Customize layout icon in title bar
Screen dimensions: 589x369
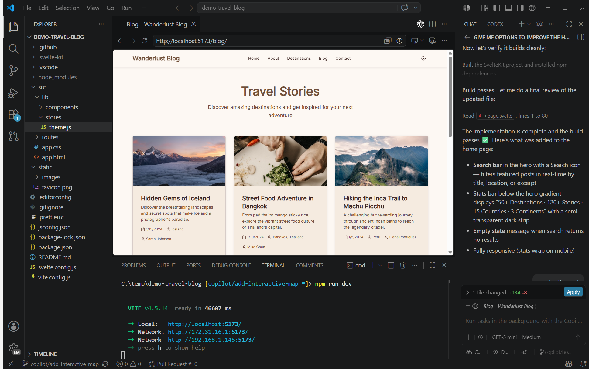click(x=485, y=8)
